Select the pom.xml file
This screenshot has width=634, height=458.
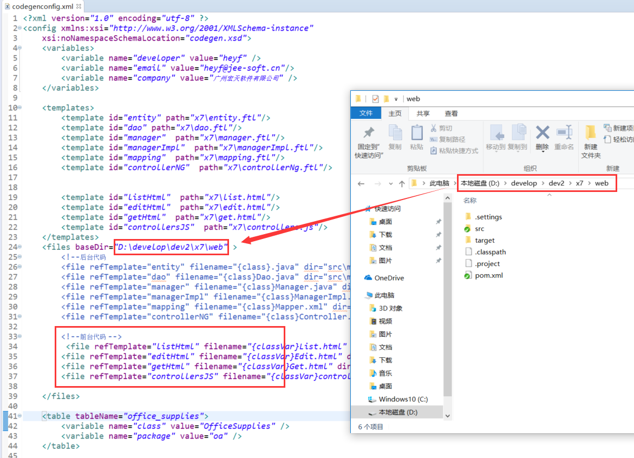483,275
